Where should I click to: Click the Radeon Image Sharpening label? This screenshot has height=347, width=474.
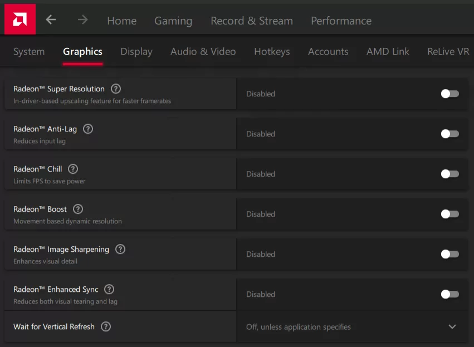pyautogui.click(x=61, y=250)
